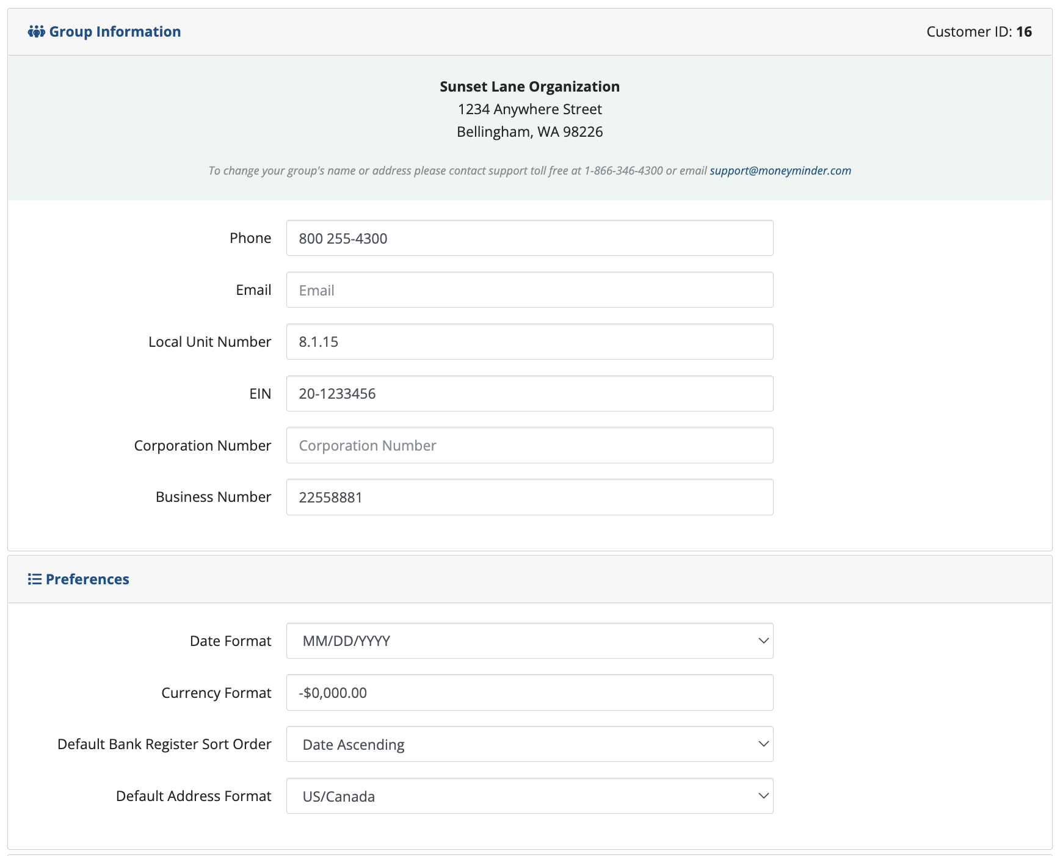Screen dimensions: 1060x856
Task: Open the Default Address Format dropdown
Action: point(530,796)
